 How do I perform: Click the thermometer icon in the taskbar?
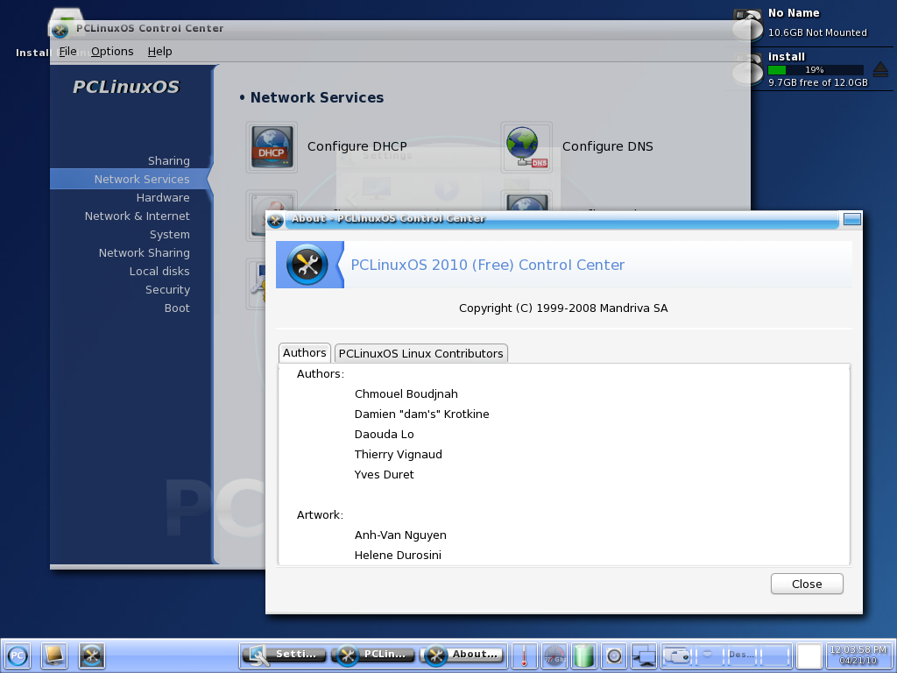pos(524,655)
